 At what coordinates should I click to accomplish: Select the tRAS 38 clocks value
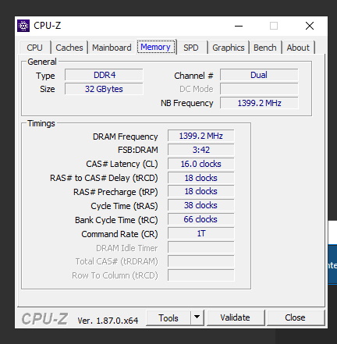click(x=201, y=205)
